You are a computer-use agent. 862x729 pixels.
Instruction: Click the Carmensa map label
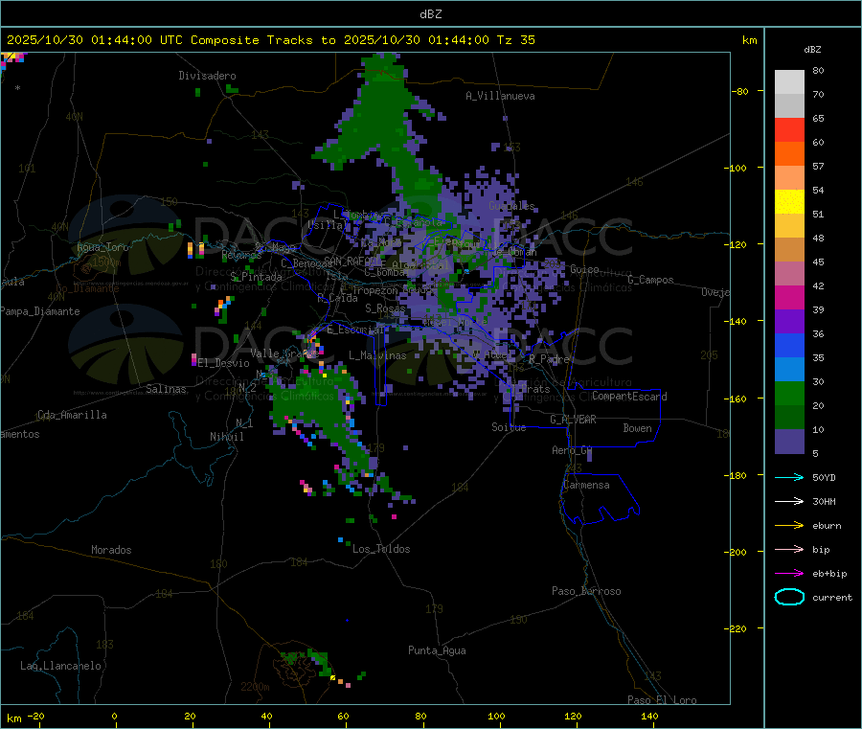[586, 485]
